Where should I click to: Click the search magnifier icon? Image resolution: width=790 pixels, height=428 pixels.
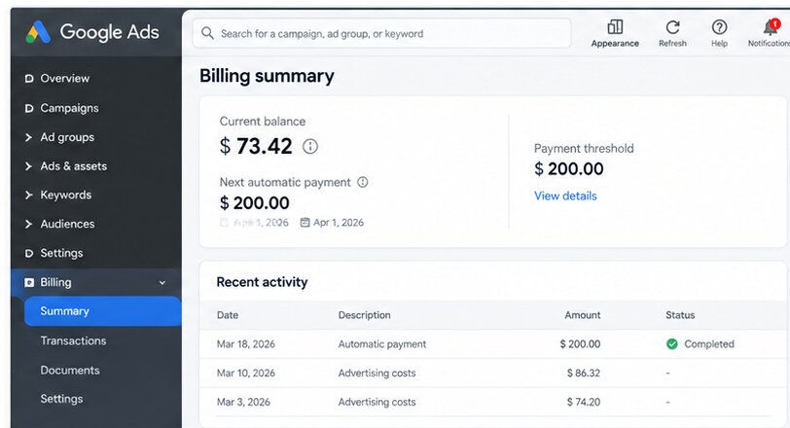click(x=207, y=33)
